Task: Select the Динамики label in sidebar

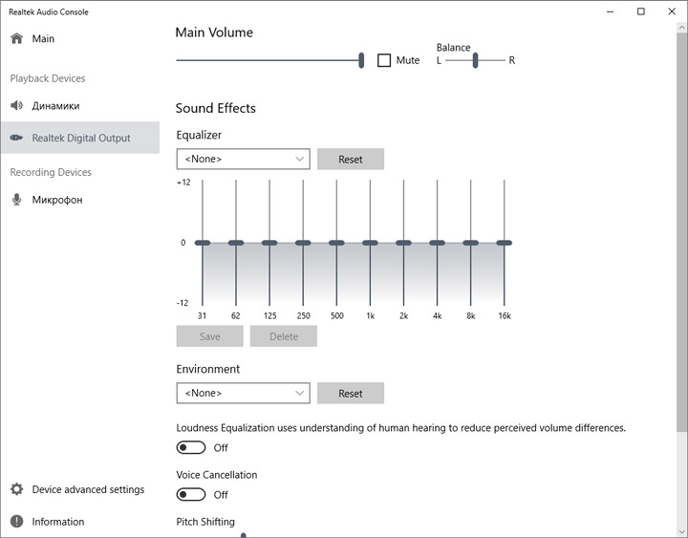Action: (x=55, y=106)
